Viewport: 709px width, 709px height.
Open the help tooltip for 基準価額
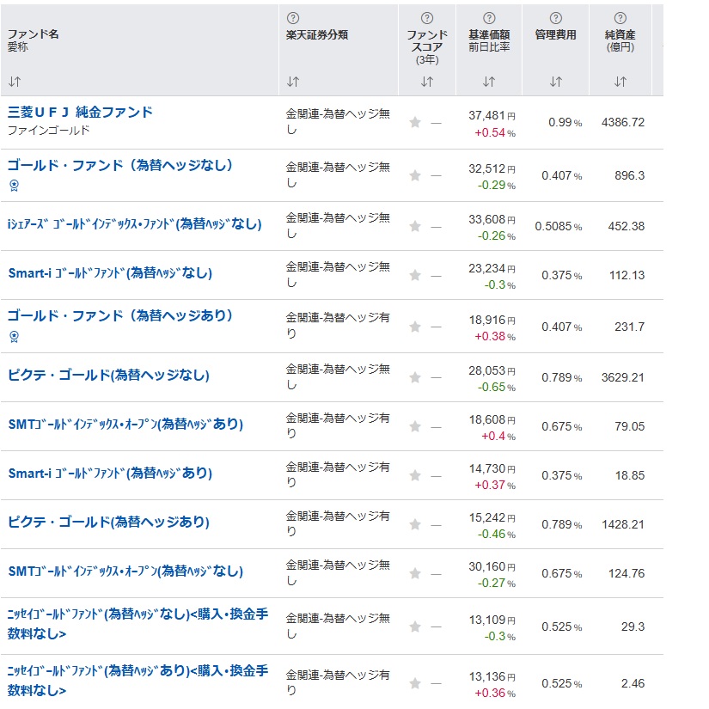489,18
